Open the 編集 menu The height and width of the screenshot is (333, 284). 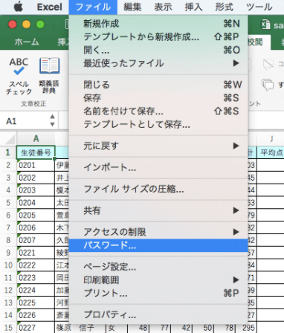pyautogui.click(x=132, y=7)
